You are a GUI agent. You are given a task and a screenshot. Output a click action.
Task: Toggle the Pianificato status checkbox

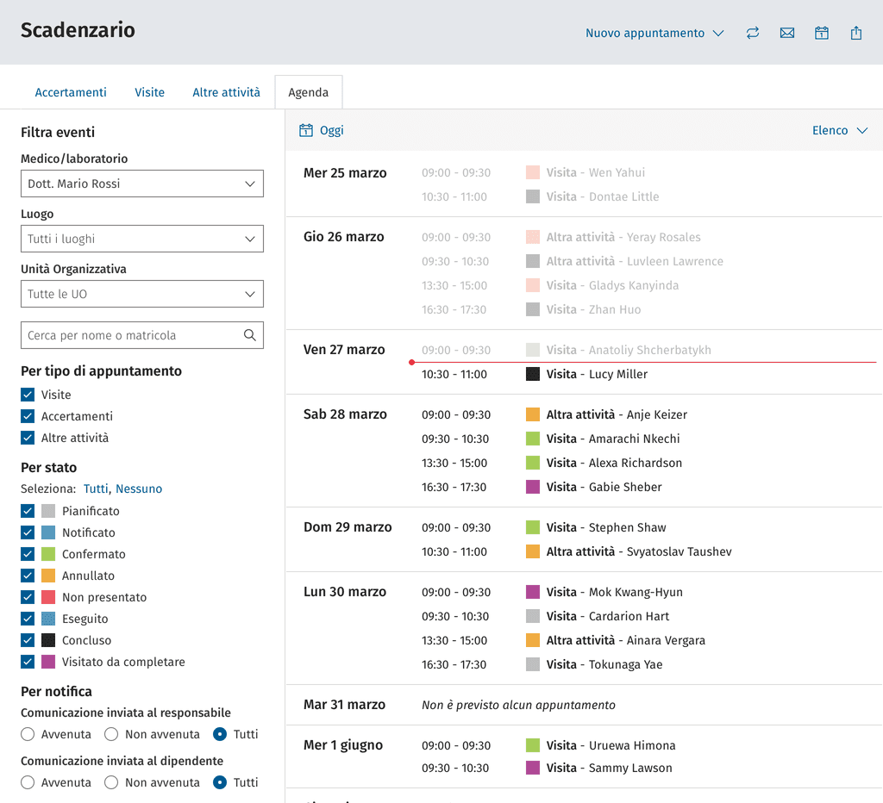28,510
